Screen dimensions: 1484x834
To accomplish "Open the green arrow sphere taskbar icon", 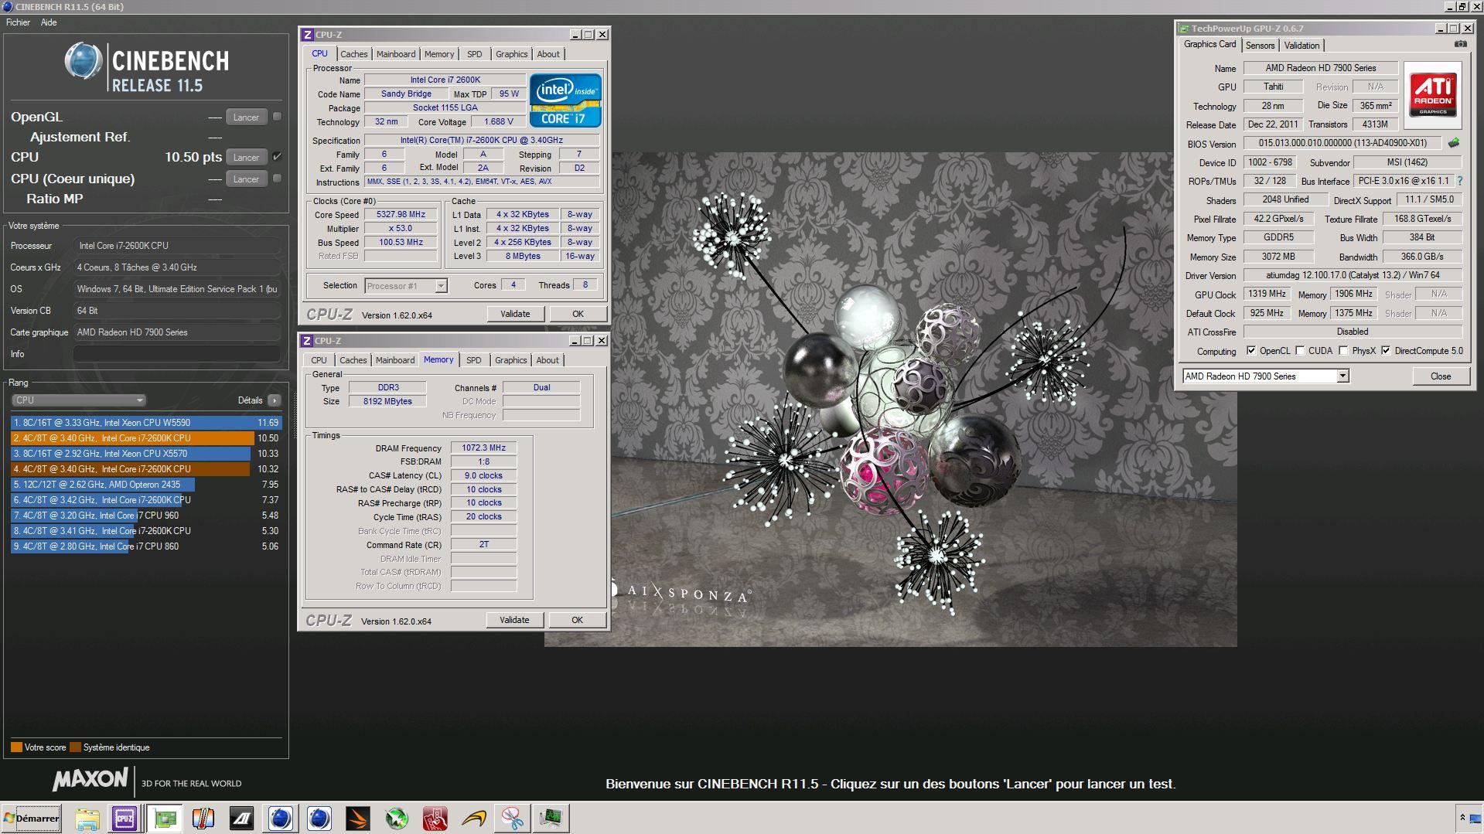I will coord(397,819).
